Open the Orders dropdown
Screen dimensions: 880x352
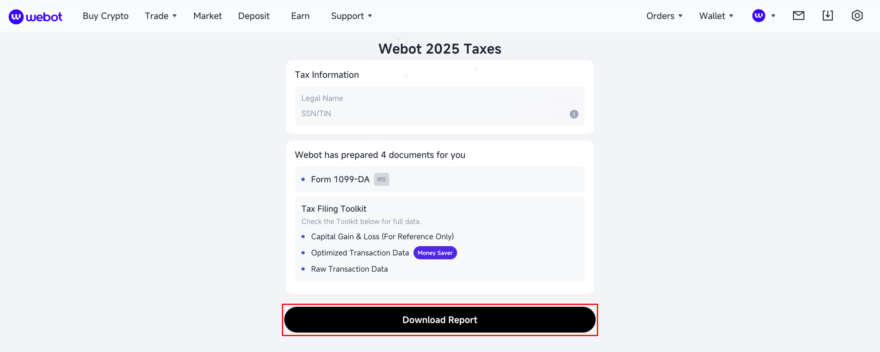(664, 16)
